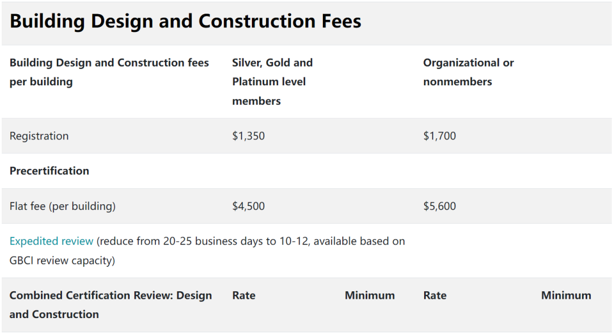Select the $4,500 flat fee value
Image resolution: width=614 pixels, height=334 pixels.
[248, 206]
